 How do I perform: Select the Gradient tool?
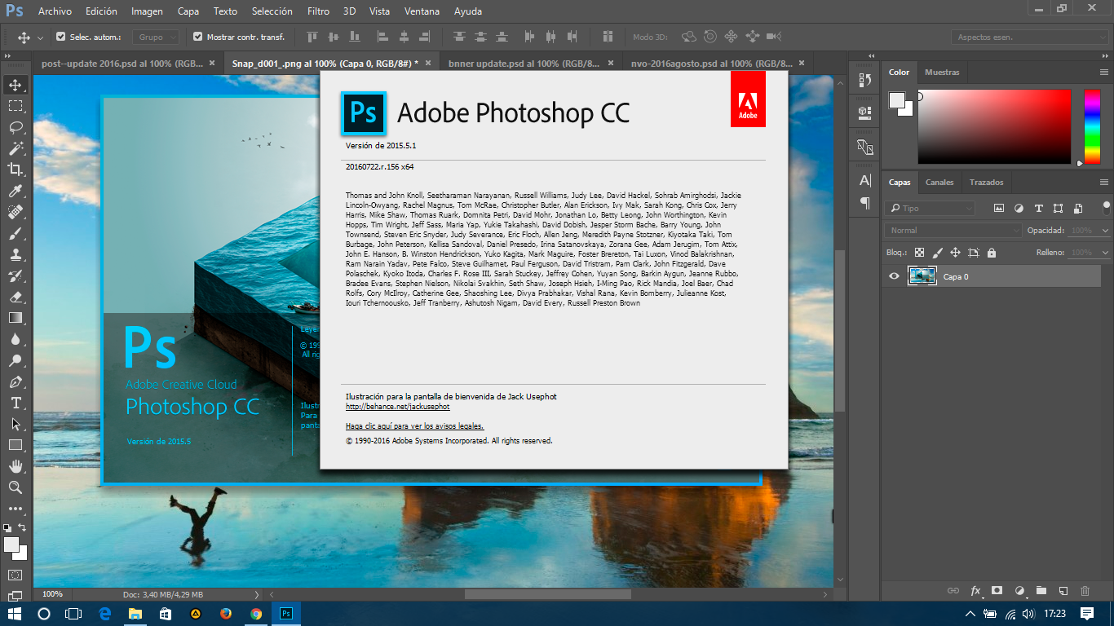click(x=15, y=318)
